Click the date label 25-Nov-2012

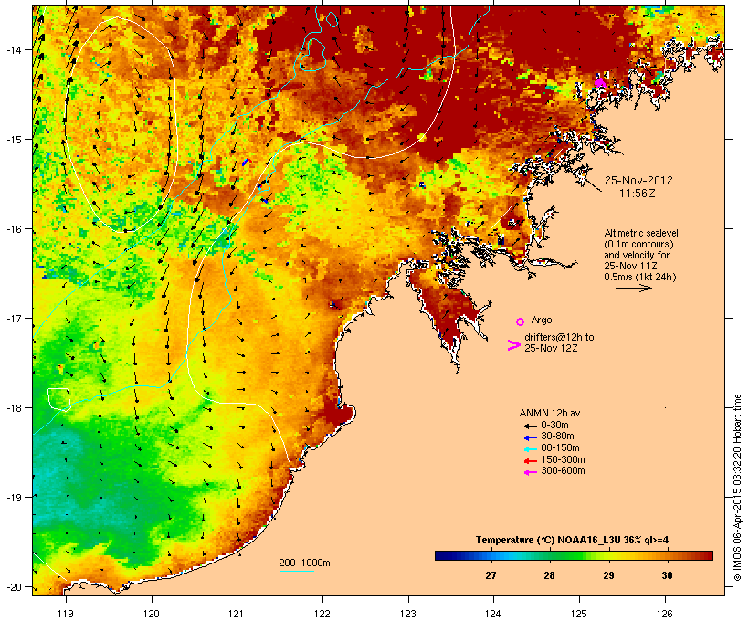pos(638,181)
